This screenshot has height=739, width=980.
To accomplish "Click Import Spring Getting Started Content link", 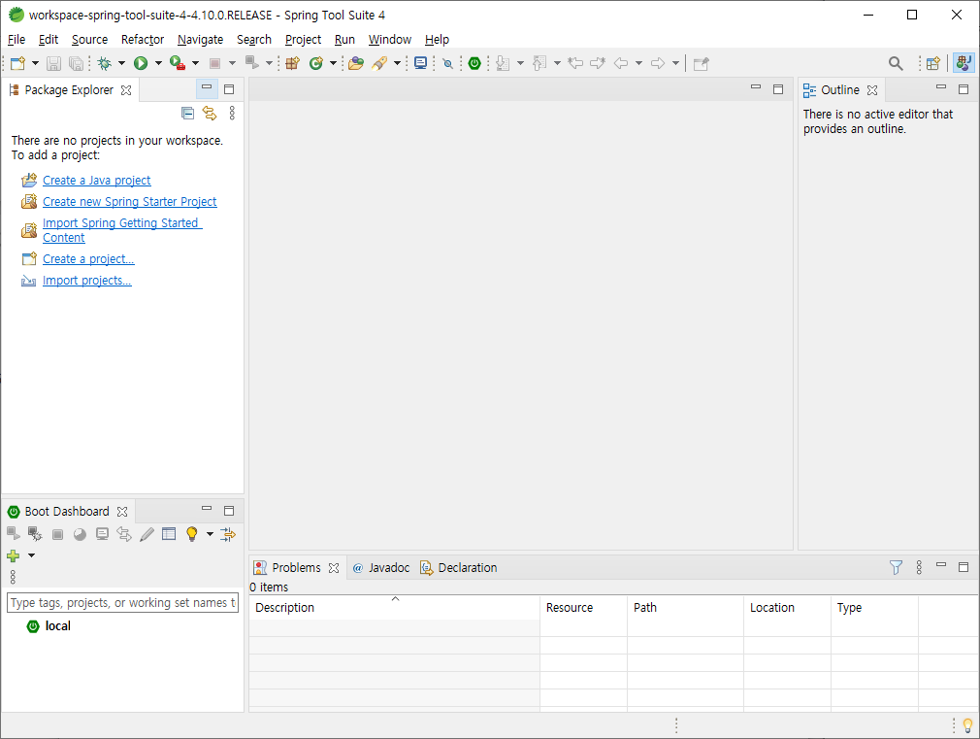I will (122, 230).
